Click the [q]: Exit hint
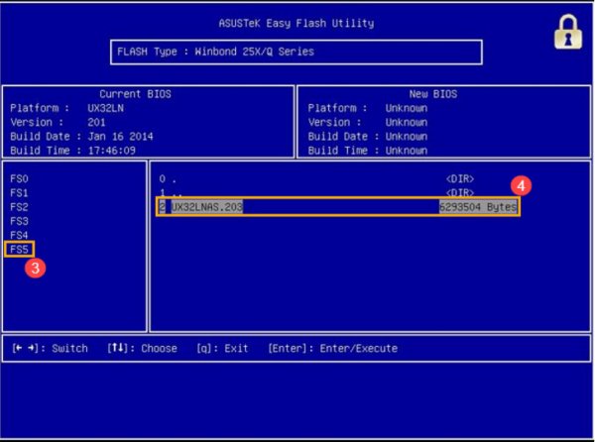This screenshot has height=442, width=595. coord(222,348)
